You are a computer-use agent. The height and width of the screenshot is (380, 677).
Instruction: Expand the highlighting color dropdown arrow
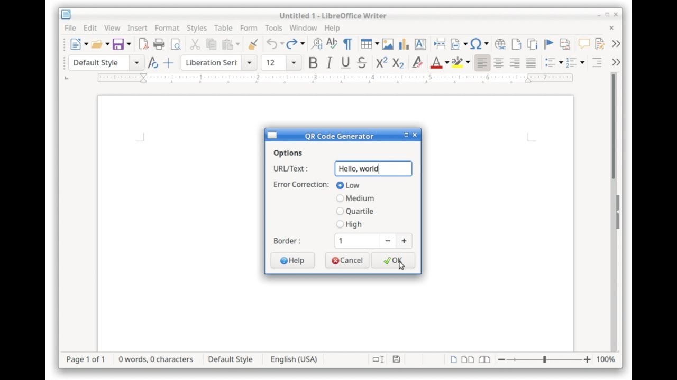pos(468,63)
